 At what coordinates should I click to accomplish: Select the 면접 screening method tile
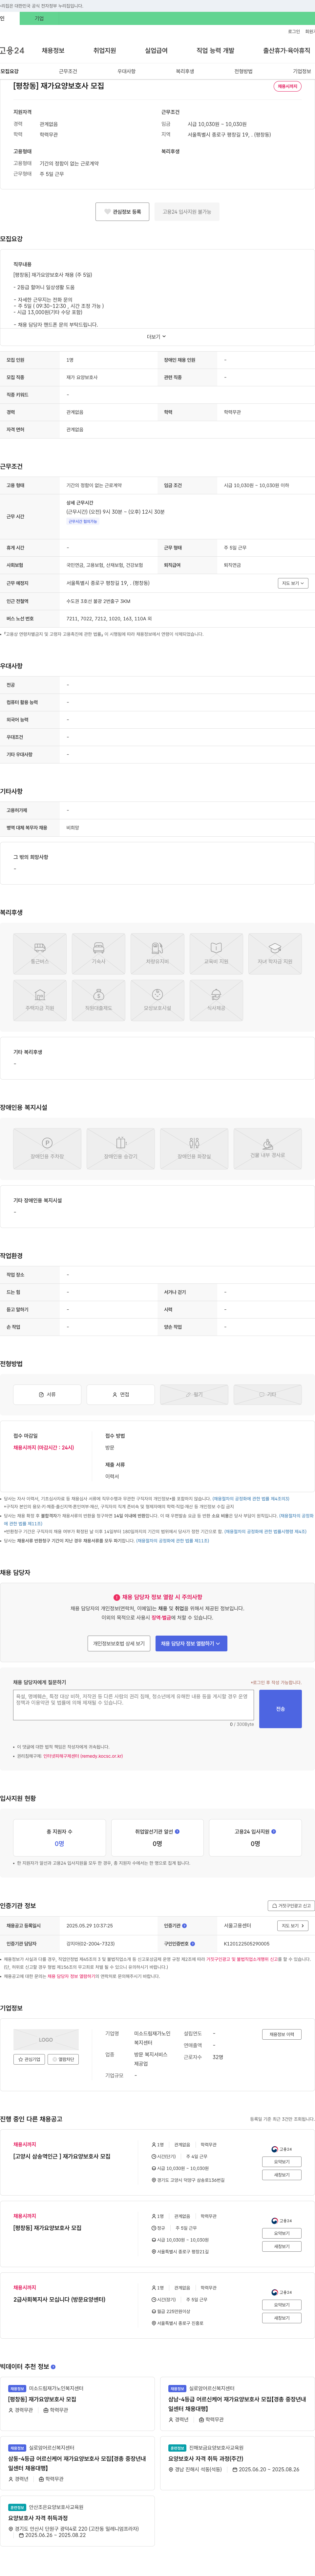(121, 1394)
